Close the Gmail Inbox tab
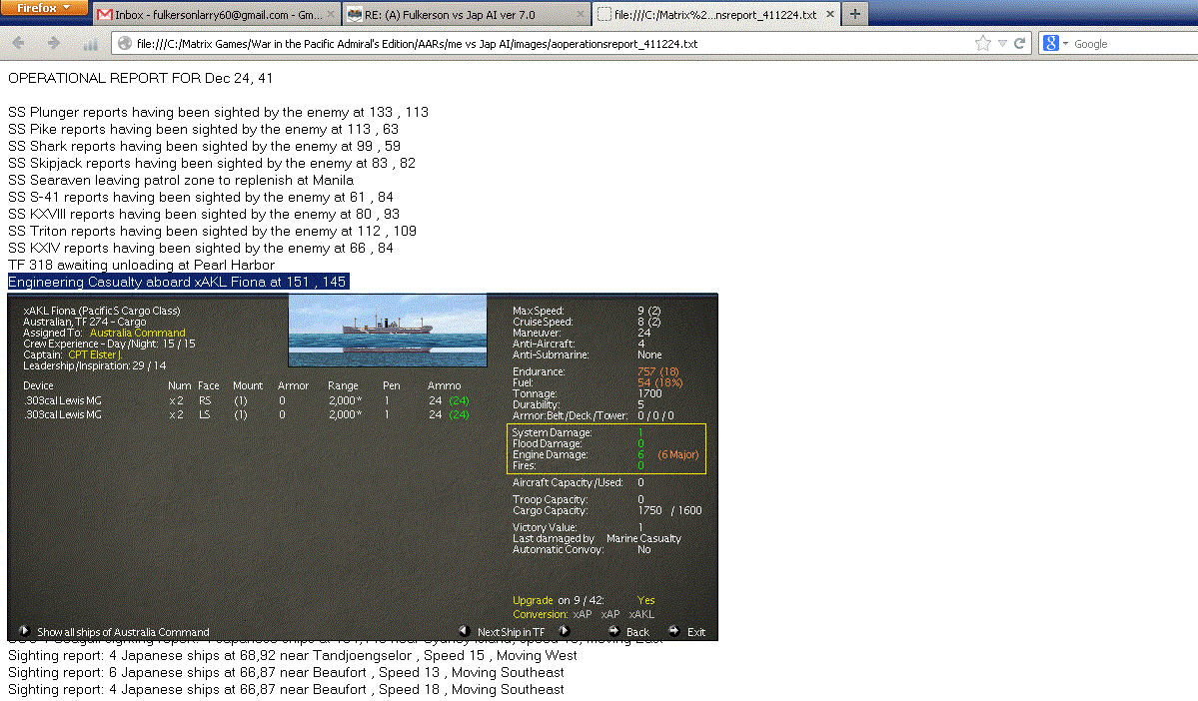 pos(330,15)
